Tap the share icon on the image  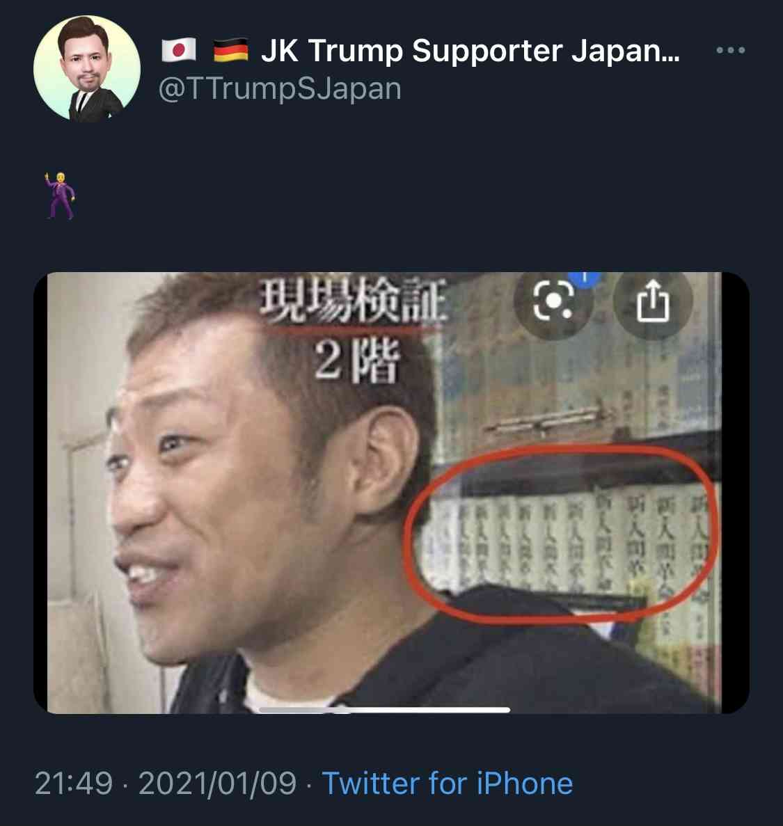click(654, 301)
